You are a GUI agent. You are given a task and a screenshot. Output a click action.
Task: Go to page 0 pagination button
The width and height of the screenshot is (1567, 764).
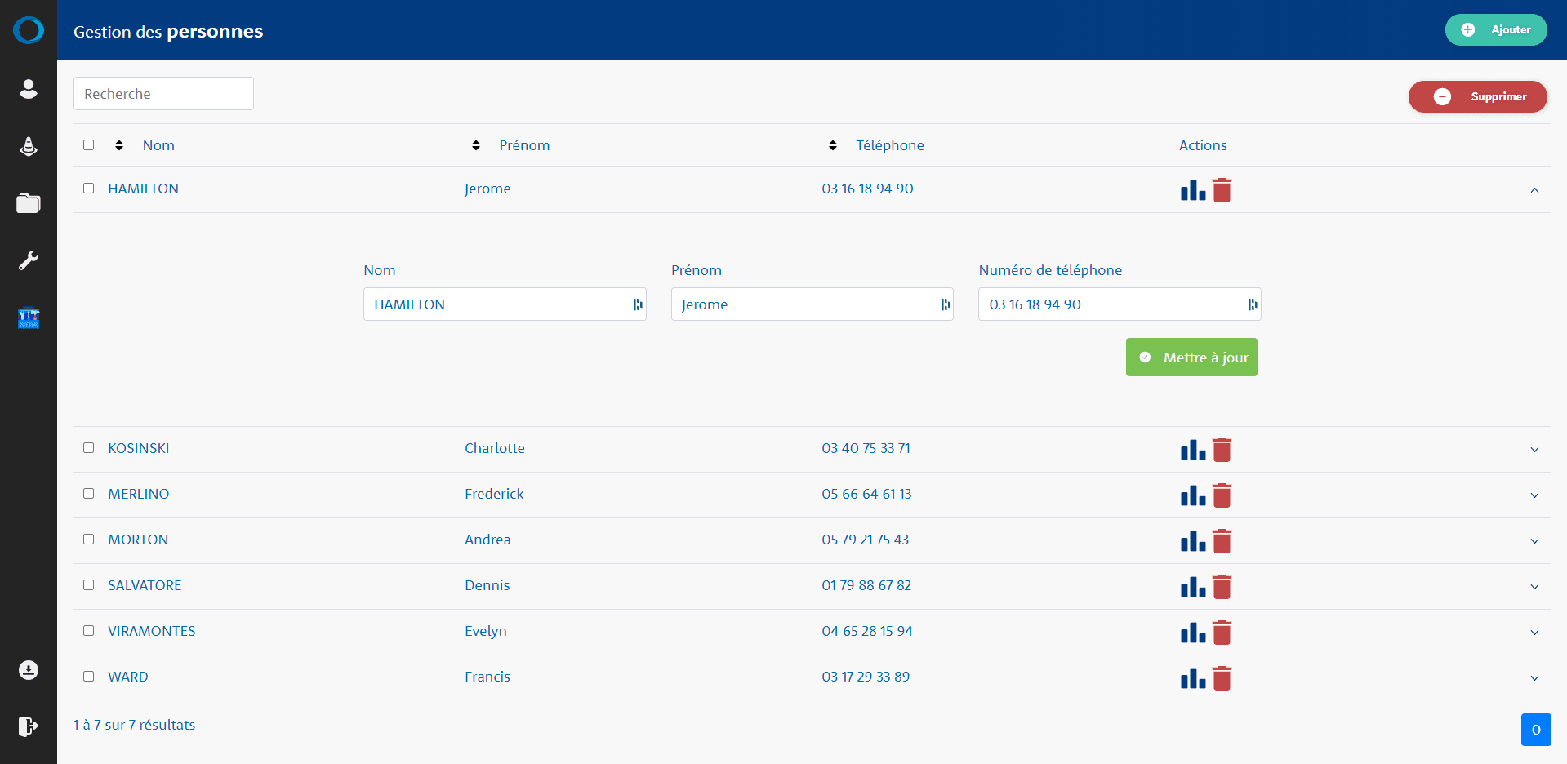[1536, 730]
